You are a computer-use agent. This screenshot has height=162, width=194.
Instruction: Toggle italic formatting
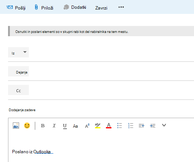54,125
